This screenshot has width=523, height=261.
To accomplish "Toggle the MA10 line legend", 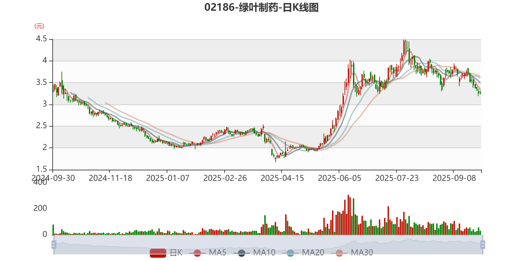I will [254, 253].
